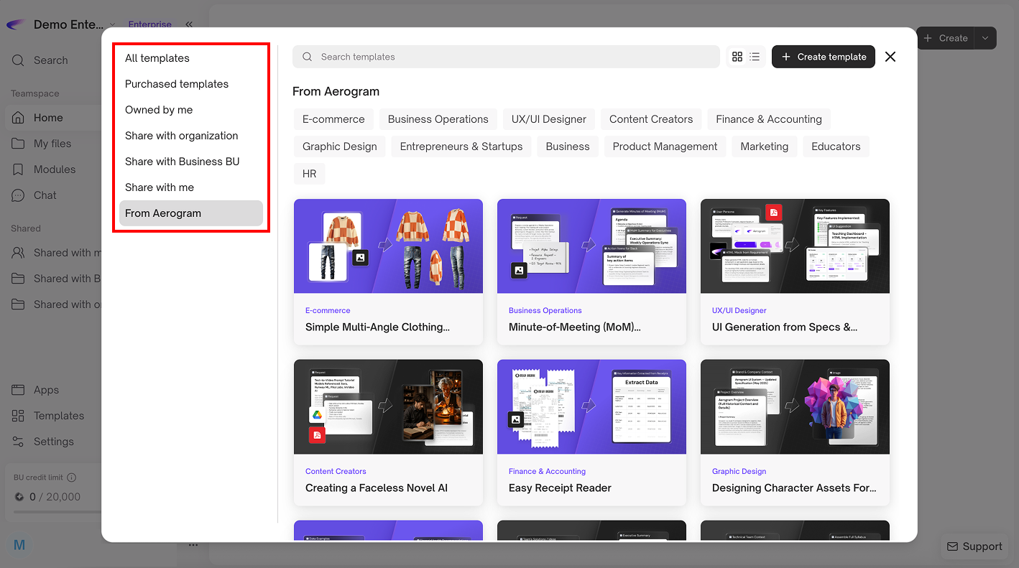Click the Search templates field
The height and width of the screenshot is (568, 1019).
point(506,57)
